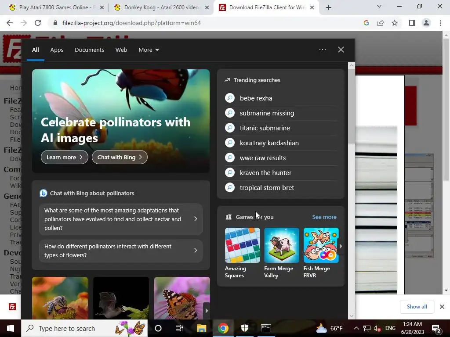Bookmark this page with the star
Image resolution: width=450 pixels, height=337 pixels.
(395, 23)
